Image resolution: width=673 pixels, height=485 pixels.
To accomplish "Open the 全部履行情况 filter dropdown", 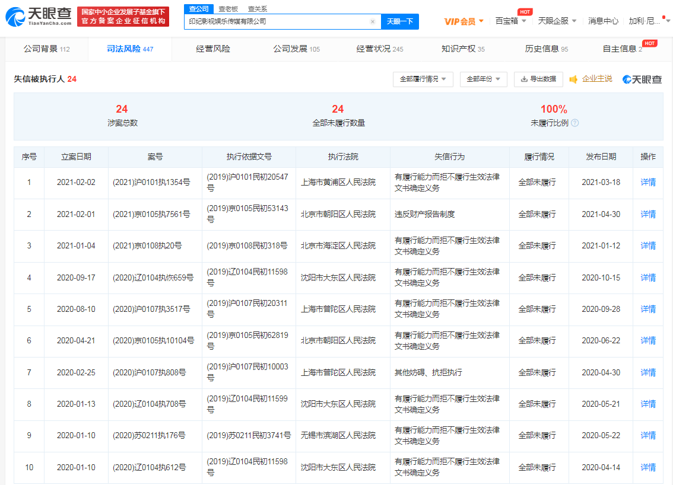I will click(x=423, y=79).
